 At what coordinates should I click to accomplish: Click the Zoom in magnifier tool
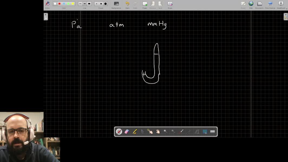pyautogui.click(x=166, y=131)
